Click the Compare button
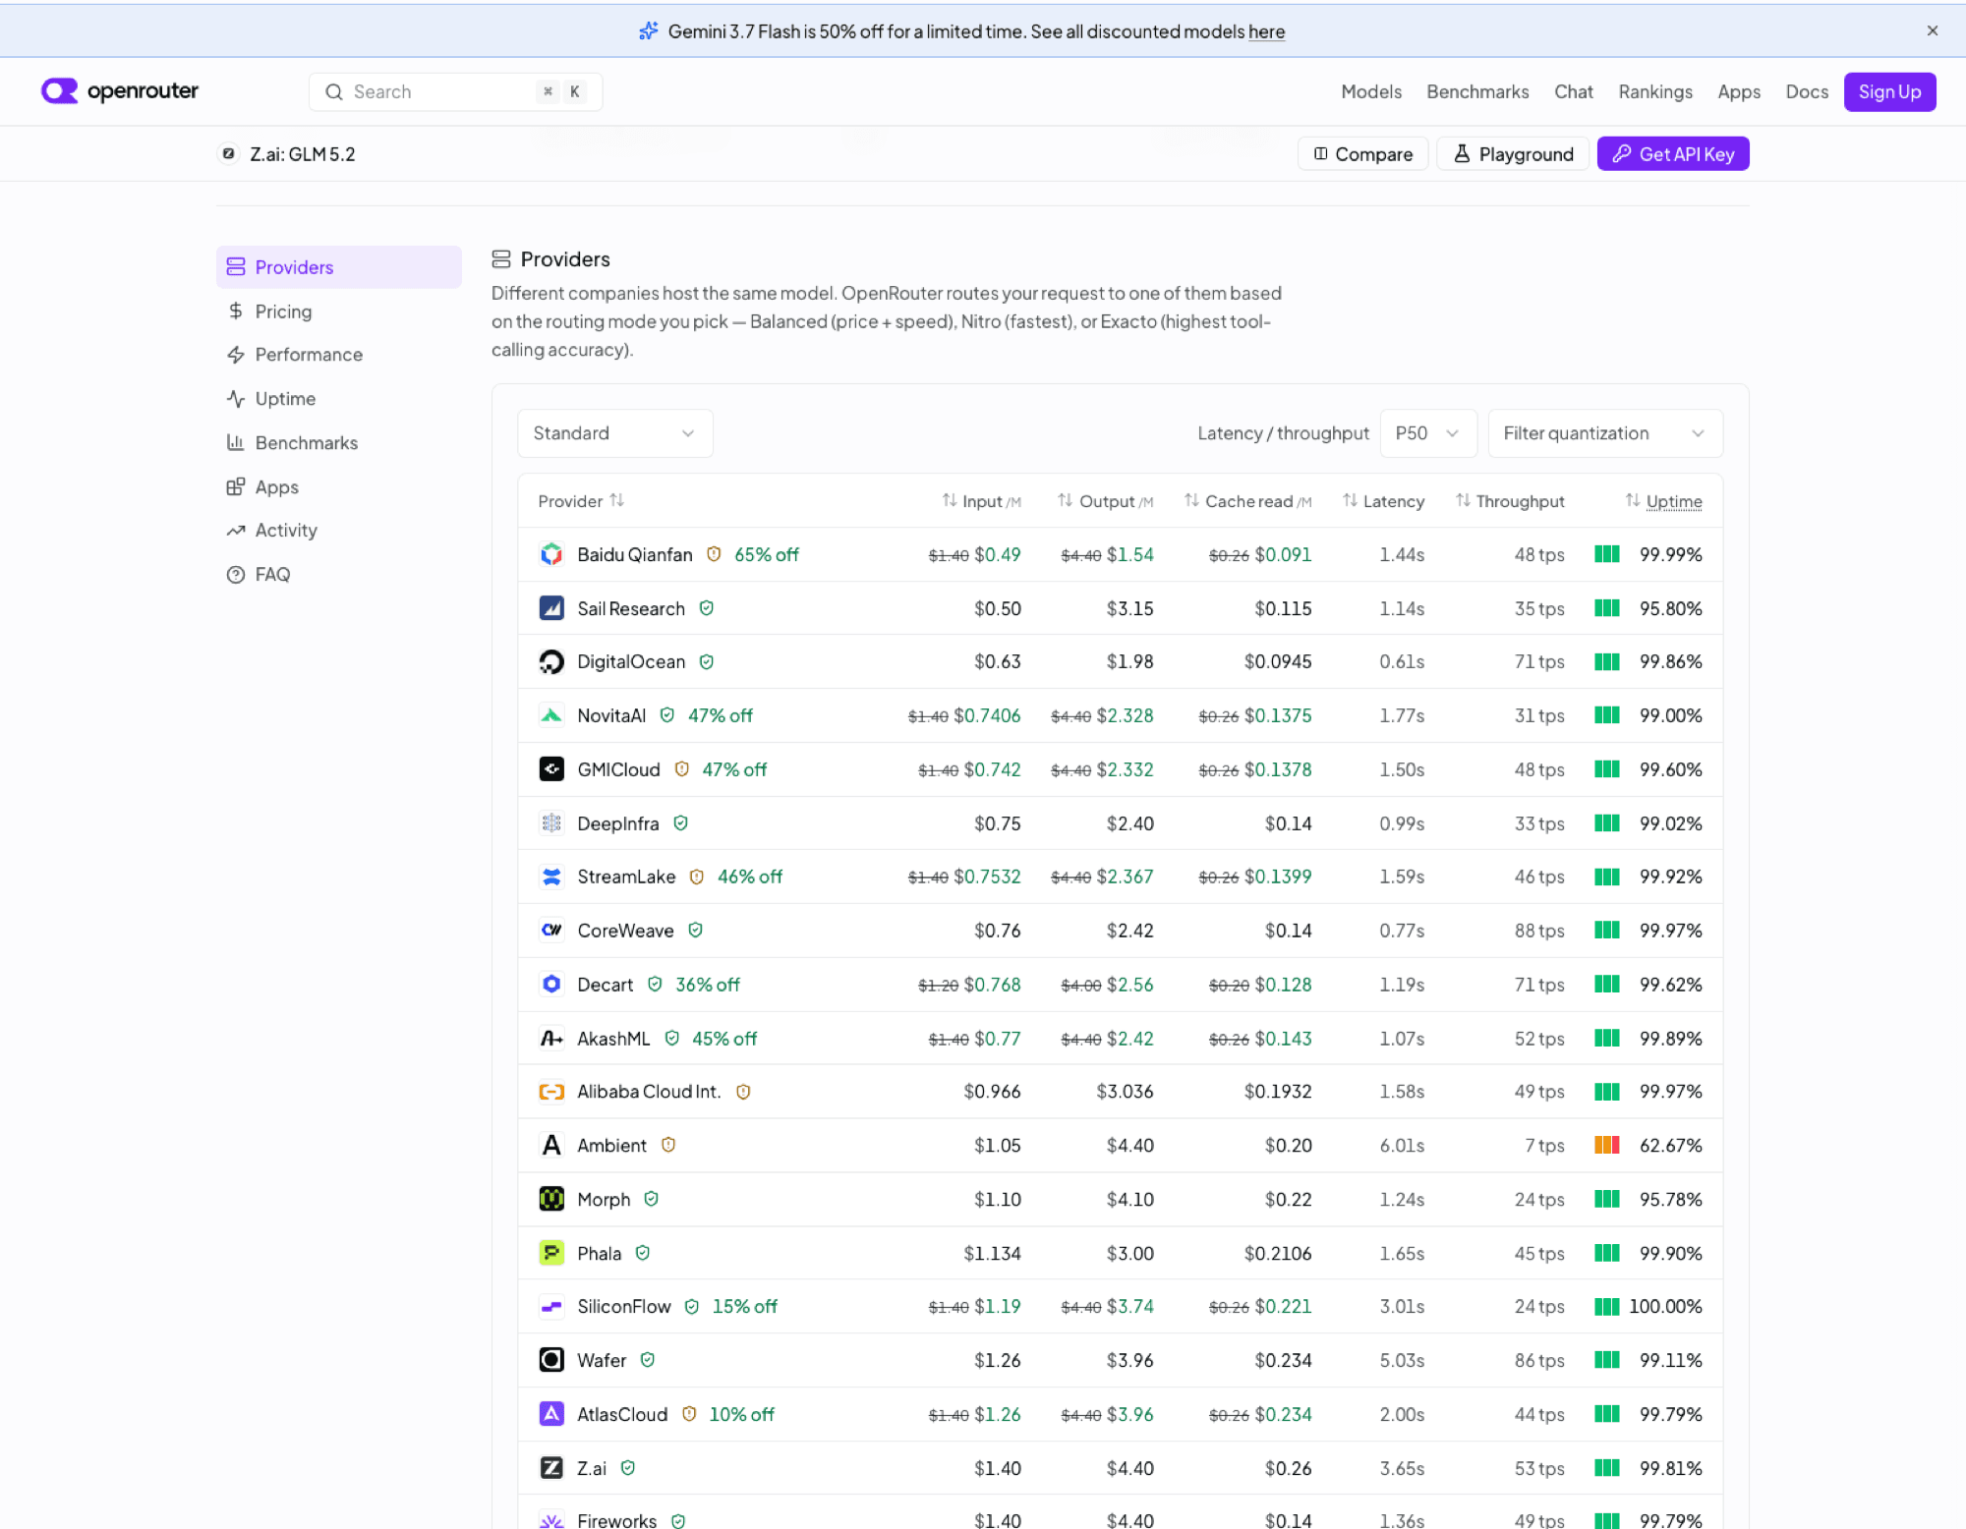 coord(1362,154)
